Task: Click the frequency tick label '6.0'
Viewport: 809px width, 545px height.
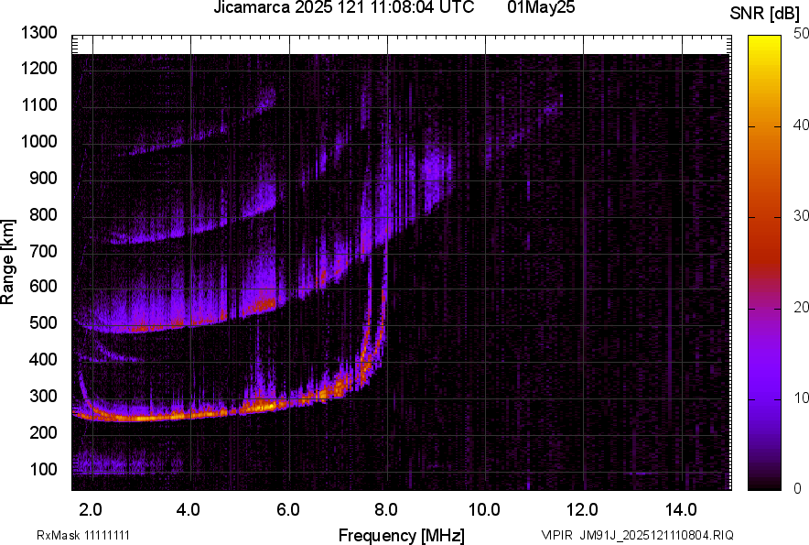Action: [288, 510]
